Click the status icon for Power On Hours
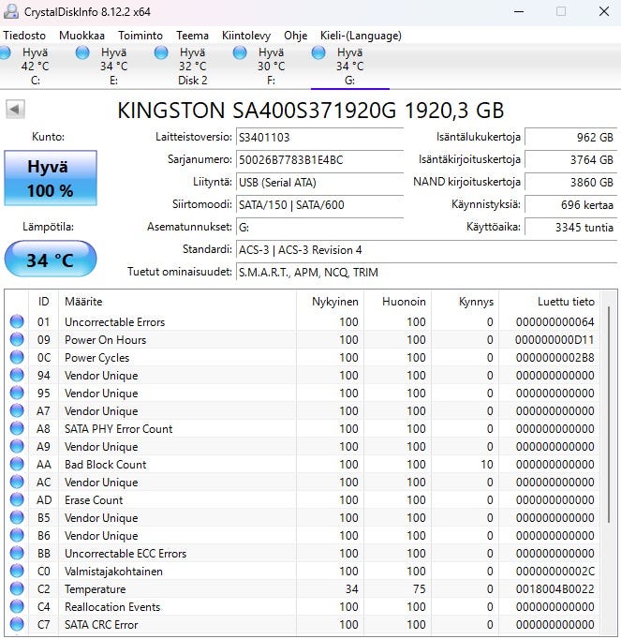Viewport: 621px width, 639px height. coord(17,339)
